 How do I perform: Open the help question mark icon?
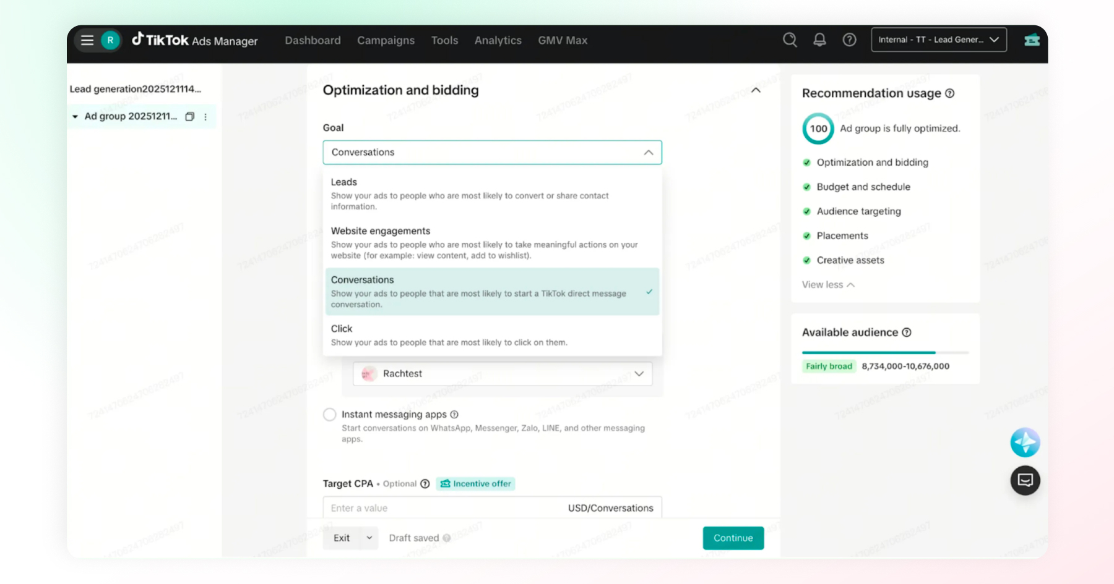tap(849, 40)
